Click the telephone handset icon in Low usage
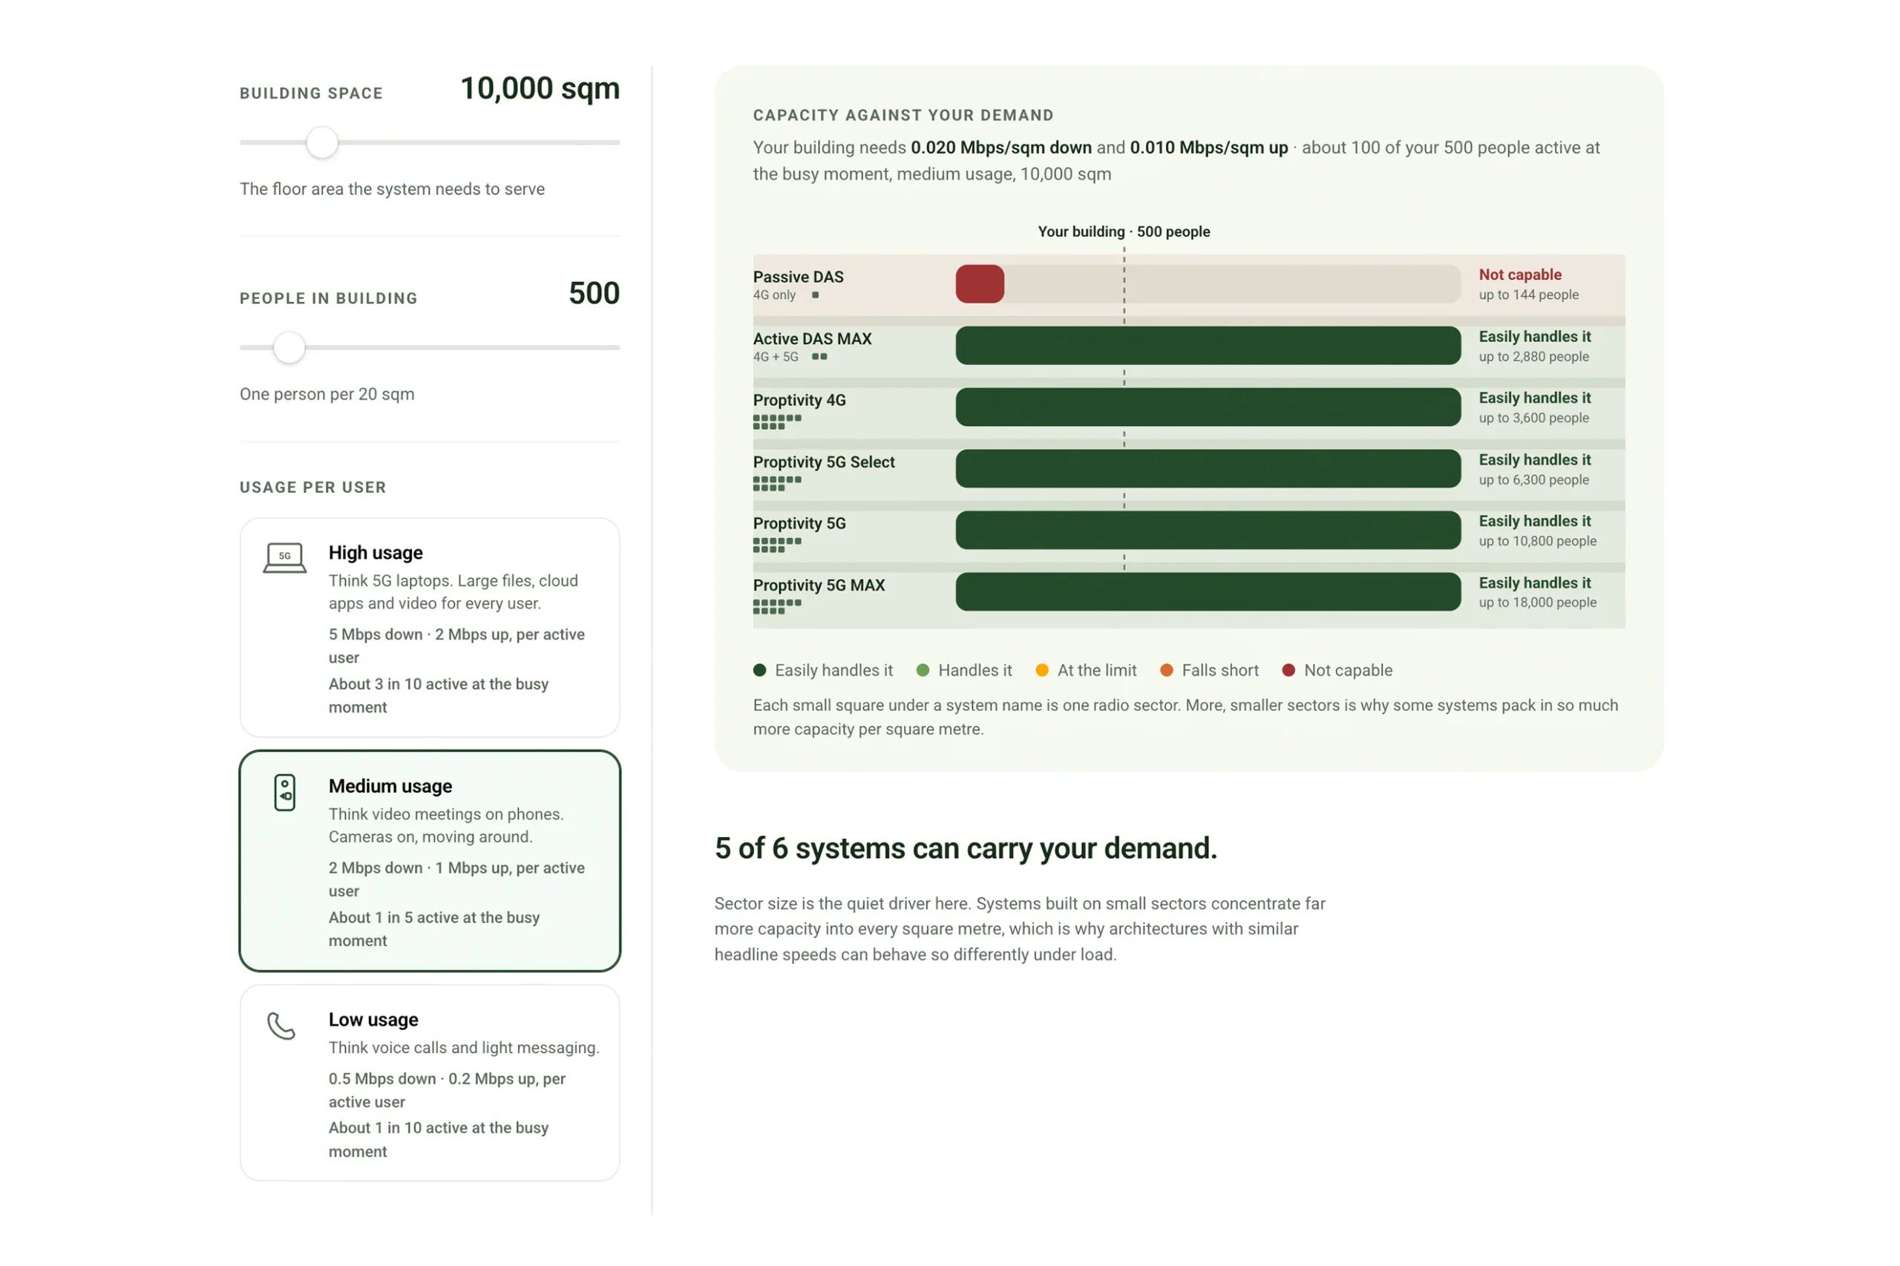The image size is (1900, 1266). coord(281,1026)
